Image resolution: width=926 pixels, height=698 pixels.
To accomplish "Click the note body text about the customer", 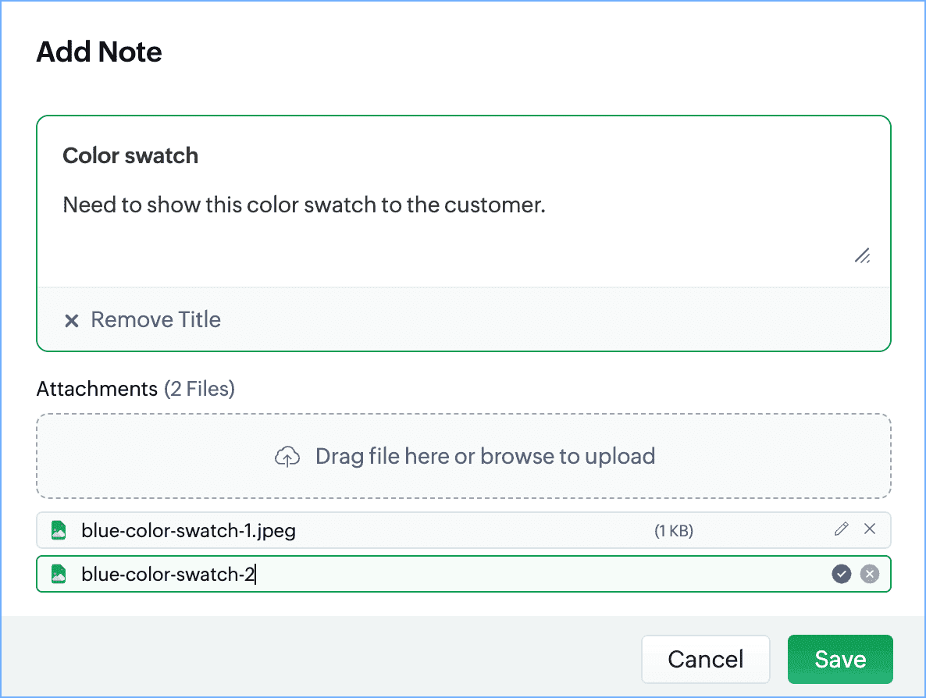I will (304, 205).
